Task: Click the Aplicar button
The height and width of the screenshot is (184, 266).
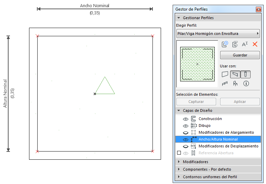Action: [240, 102]
